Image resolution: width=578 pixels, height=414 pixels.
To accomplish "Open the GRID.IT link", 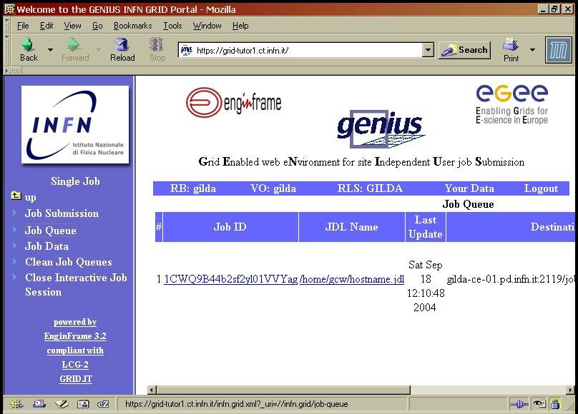I will (x=76, y=379).
